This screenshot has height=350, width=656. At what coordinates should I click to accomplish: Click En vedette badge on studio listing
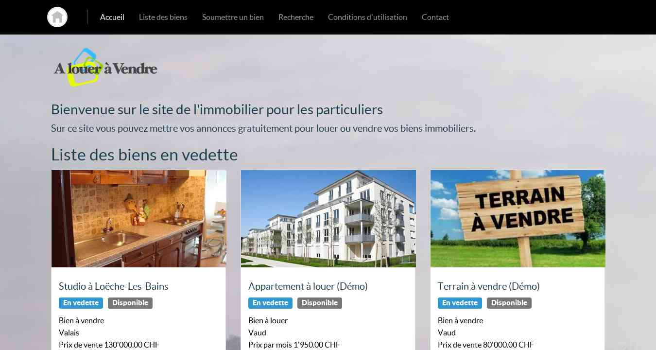(81, 303)
